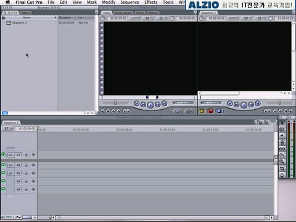
Task: Select the Roll edit tool
Action: 282,142
